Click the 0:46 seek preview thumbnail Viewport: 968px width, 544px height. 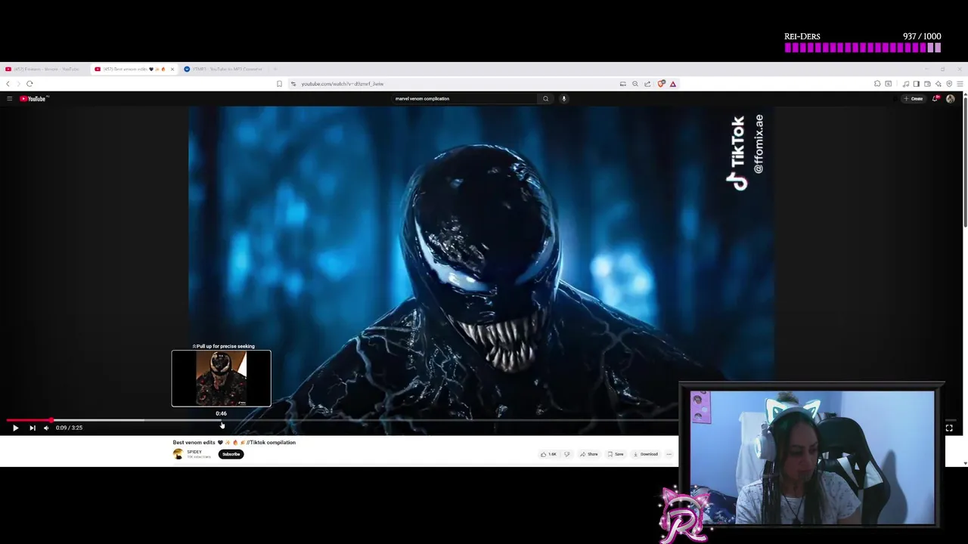(x=221, y=378)
